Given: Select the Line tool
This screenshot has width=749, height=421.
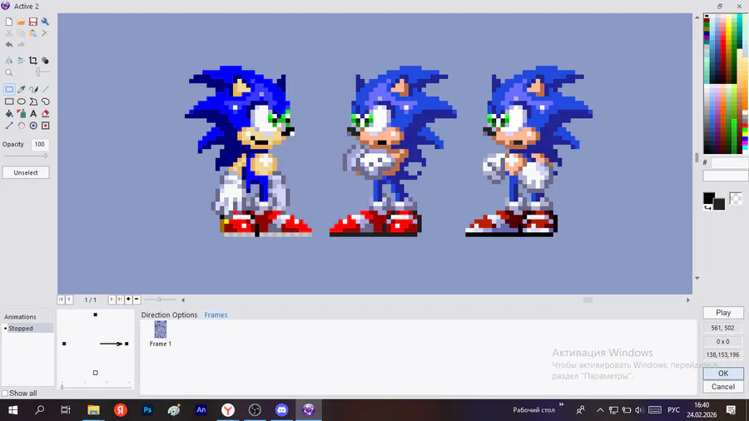Looking at the screenshot, I should pyautogui.click(x=46, y=89).
